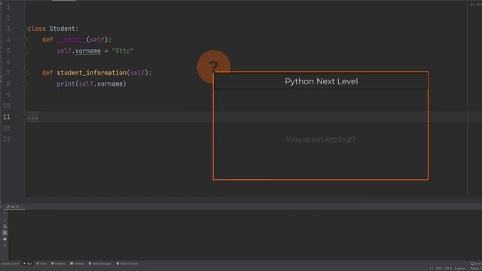482x271 pixels.
Task: Collapse the class Student fold marker
Action: coord(25,29)
